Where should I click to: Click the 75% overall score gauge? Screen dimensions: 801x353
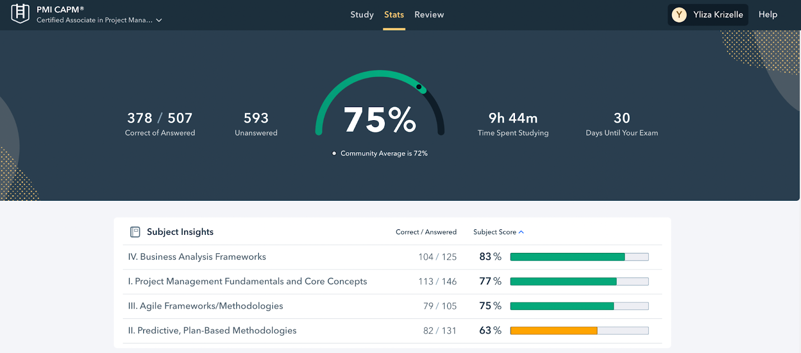[379, 120]
